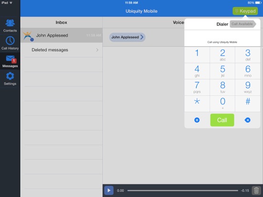Open Call History in sidebar

(x=10, y=43)
